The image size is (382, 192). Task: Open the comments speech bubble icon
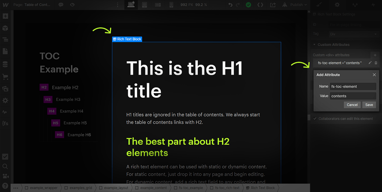[61, 5]
